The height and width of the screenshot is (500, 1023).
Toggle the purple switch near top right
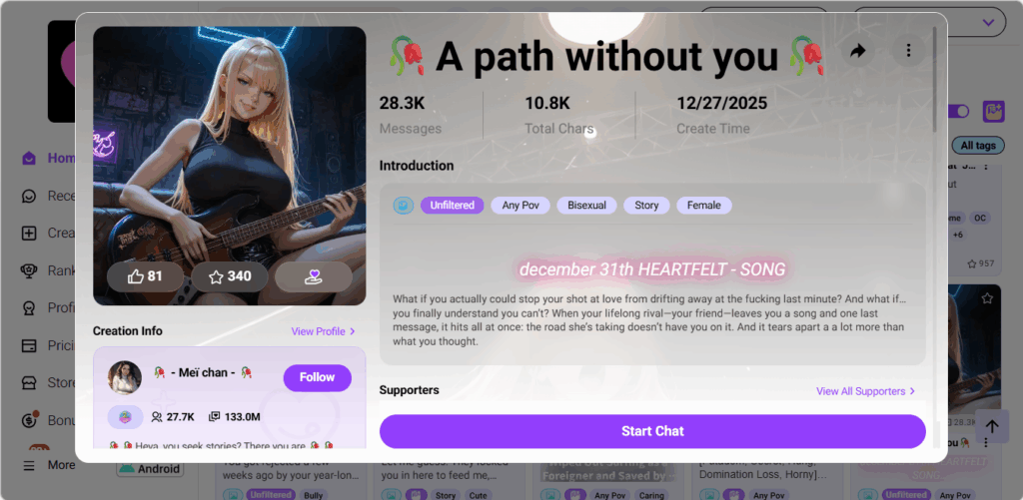960,112
